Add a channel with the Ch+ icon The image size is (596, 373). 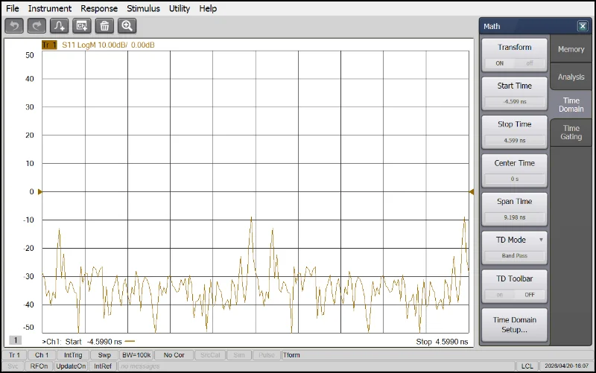(82, 26)
